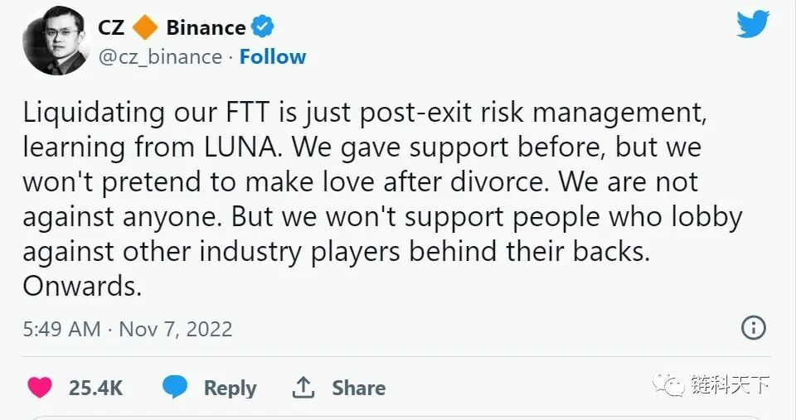The image size is (796, 420).
Task: Open the tweet info circle icon
Action: 753,328
